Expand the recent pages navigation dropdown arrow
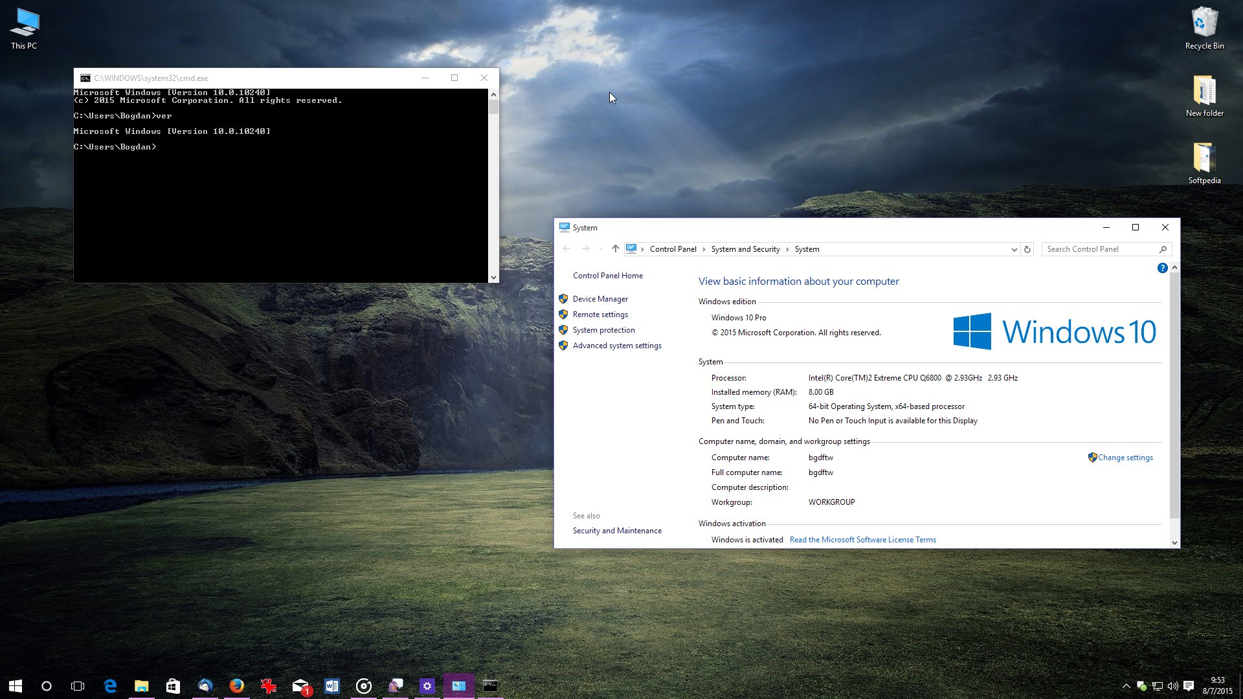 click(x=601, y=249)
